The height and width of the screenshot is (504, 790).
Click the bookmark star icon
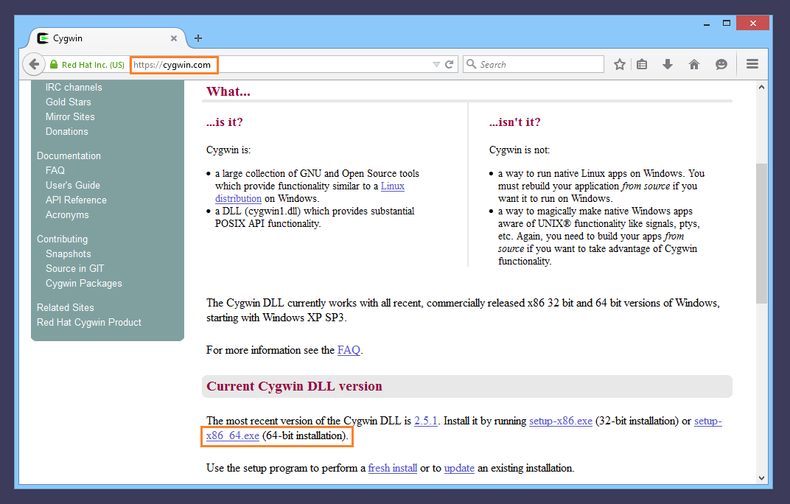point(620,64)
